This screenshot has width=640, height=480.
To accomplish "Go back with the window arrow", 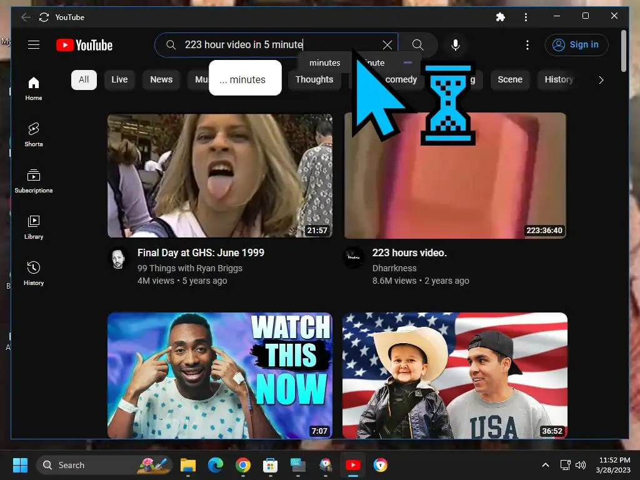I will [26, 17].
